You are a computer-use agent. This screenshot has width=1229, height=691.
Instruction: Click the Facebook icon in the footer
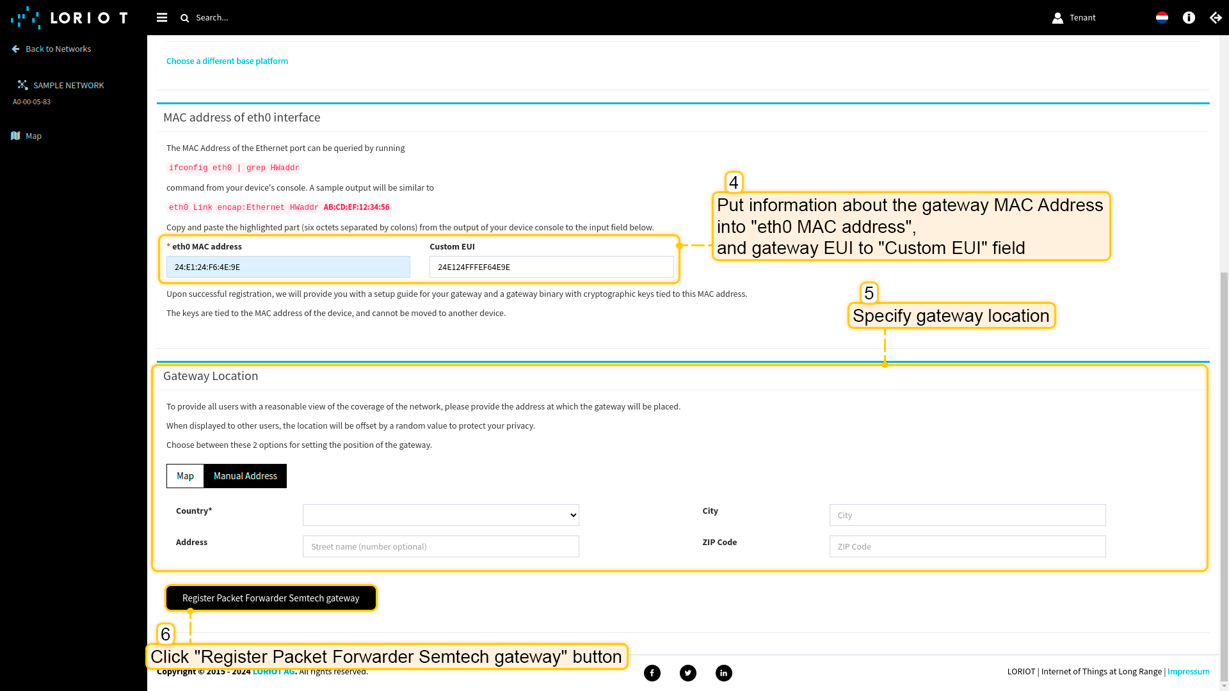652,673
